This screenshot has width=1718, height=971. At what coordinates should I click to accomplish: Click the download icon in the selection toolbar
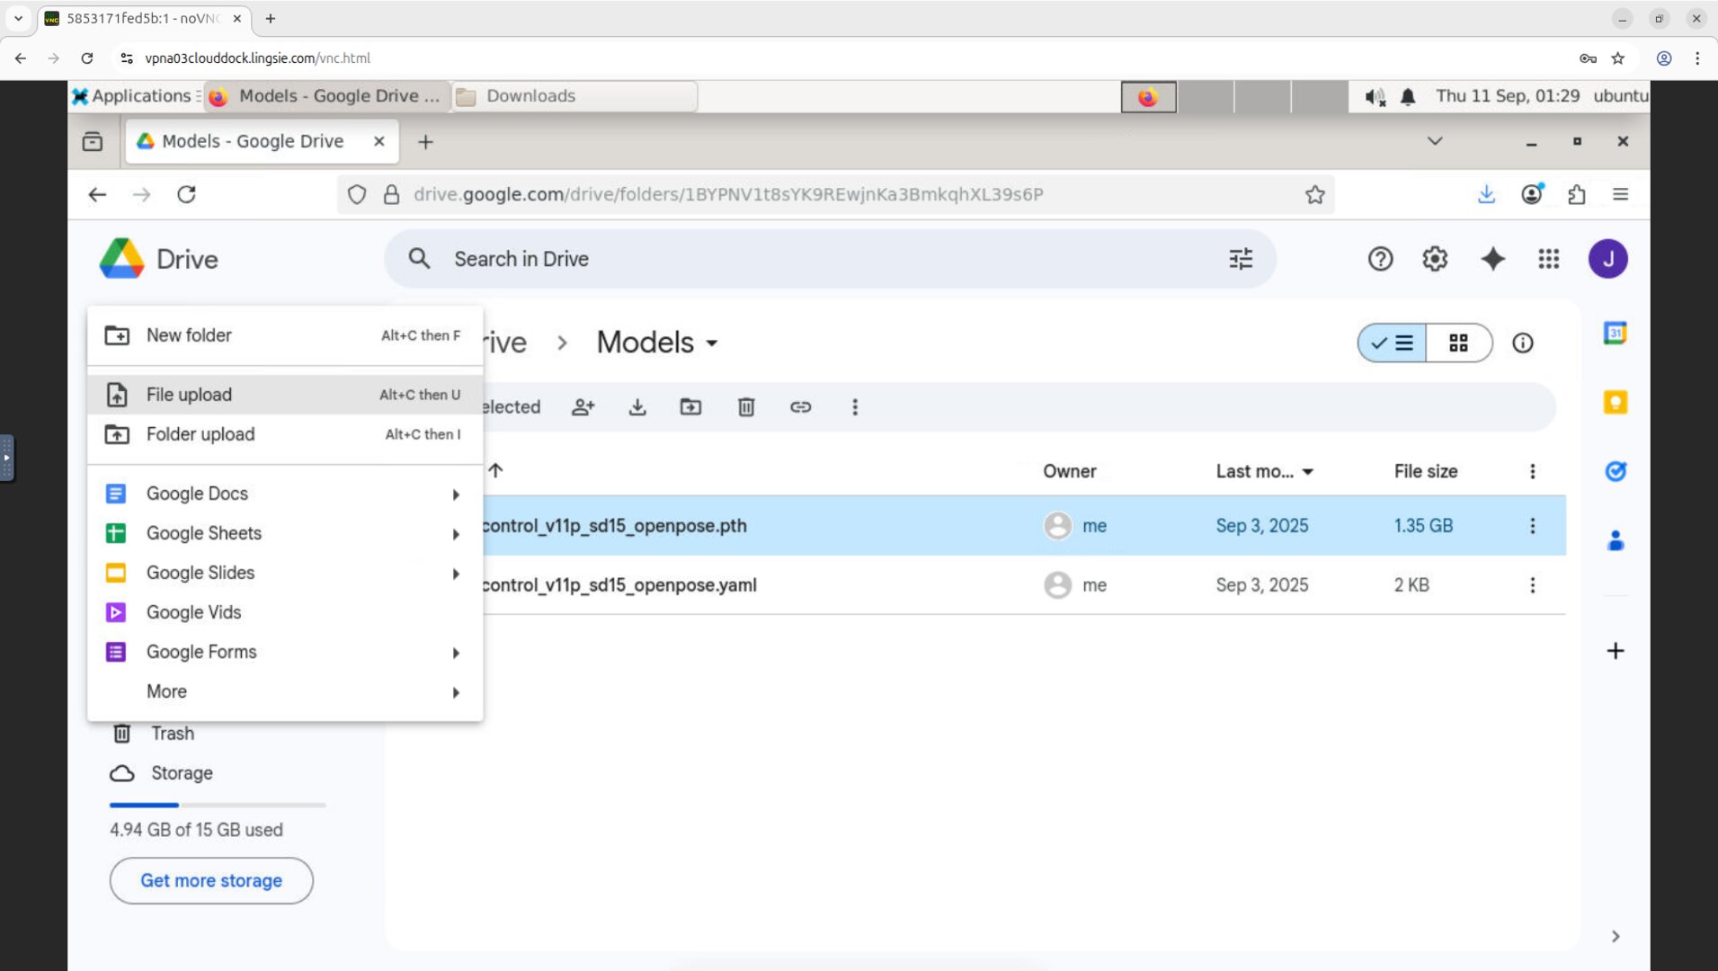pyautogui.click(x=638, y=407)
